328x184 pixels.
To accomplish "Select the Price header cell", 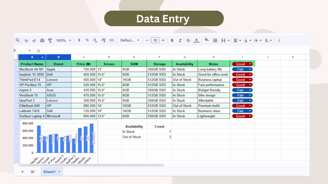I will coord(84,64).
